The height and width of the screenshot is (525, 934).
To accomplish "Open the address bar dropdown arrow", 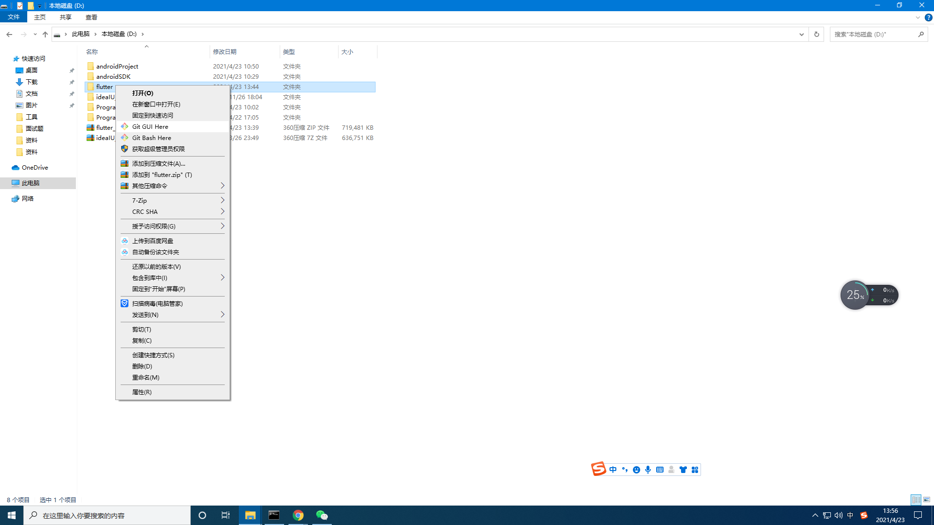I will point(802,34).
